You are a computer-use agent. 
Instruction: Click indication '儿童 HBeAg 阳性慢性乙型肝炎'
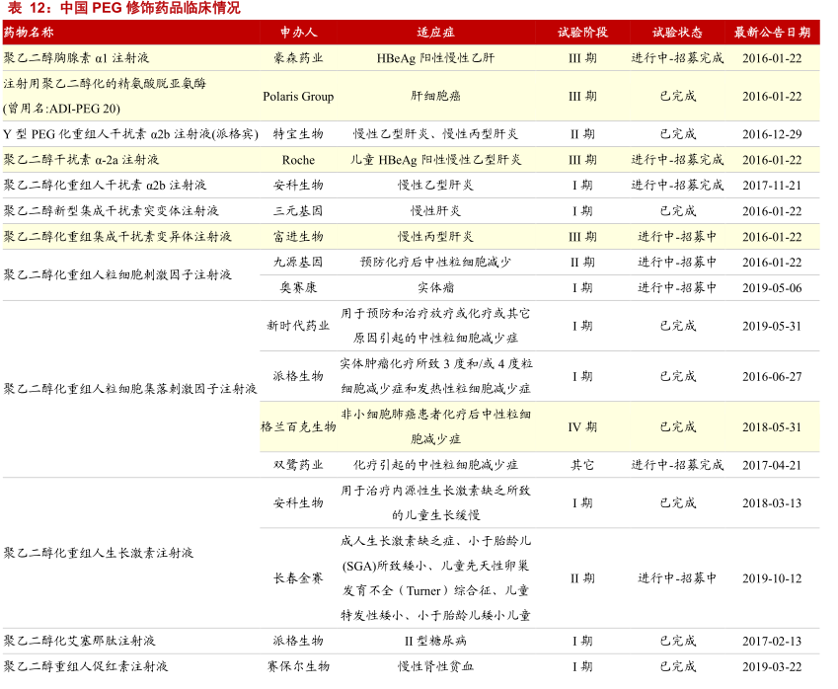coord(435,160)
